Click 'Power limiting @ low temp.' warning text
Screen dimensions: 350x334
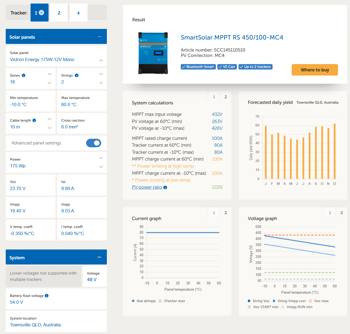(162, 180)
